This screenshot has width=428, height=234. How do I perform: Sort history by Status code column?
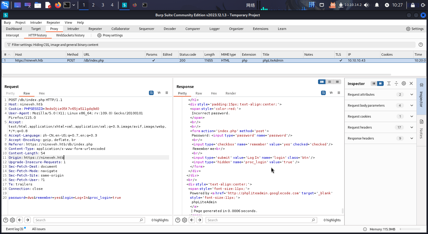tap(191, 55)
